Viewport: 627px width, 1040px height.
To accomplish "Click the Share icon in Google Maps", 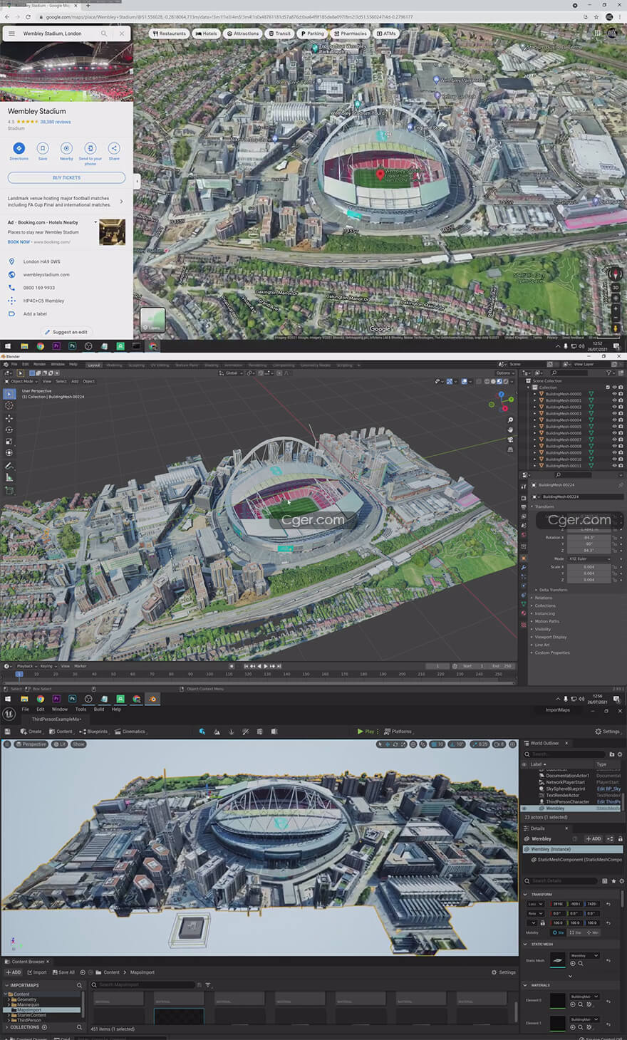I will click(114, 148).
